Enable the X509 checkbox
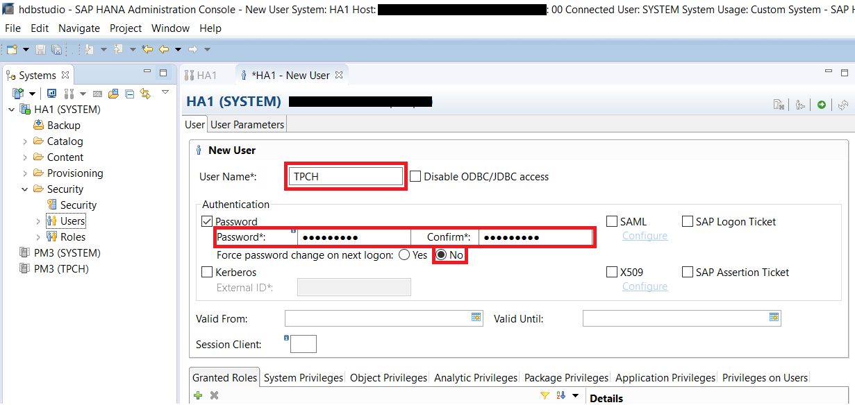 612,273
